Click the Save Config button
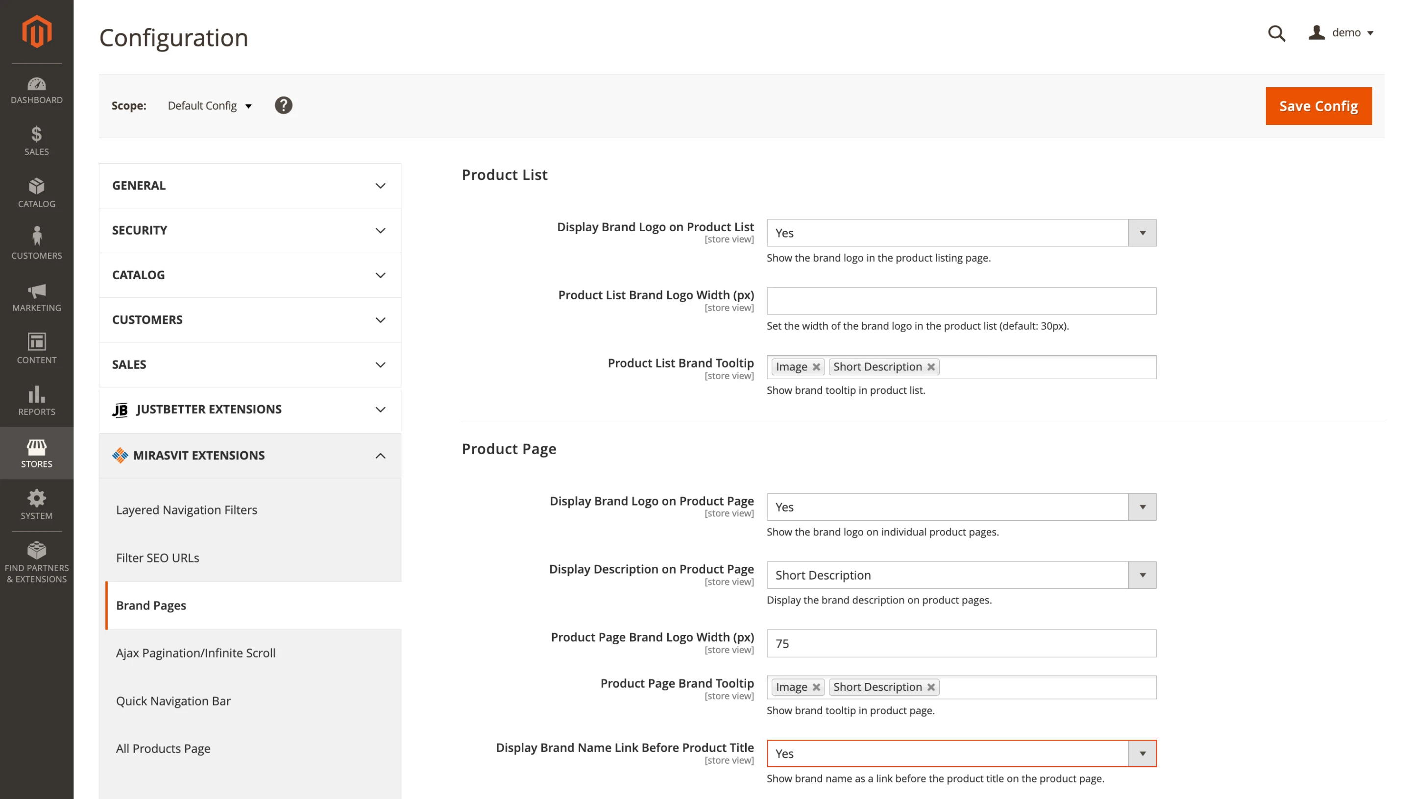This screenshot has height=799, width=1410. 1318,106
